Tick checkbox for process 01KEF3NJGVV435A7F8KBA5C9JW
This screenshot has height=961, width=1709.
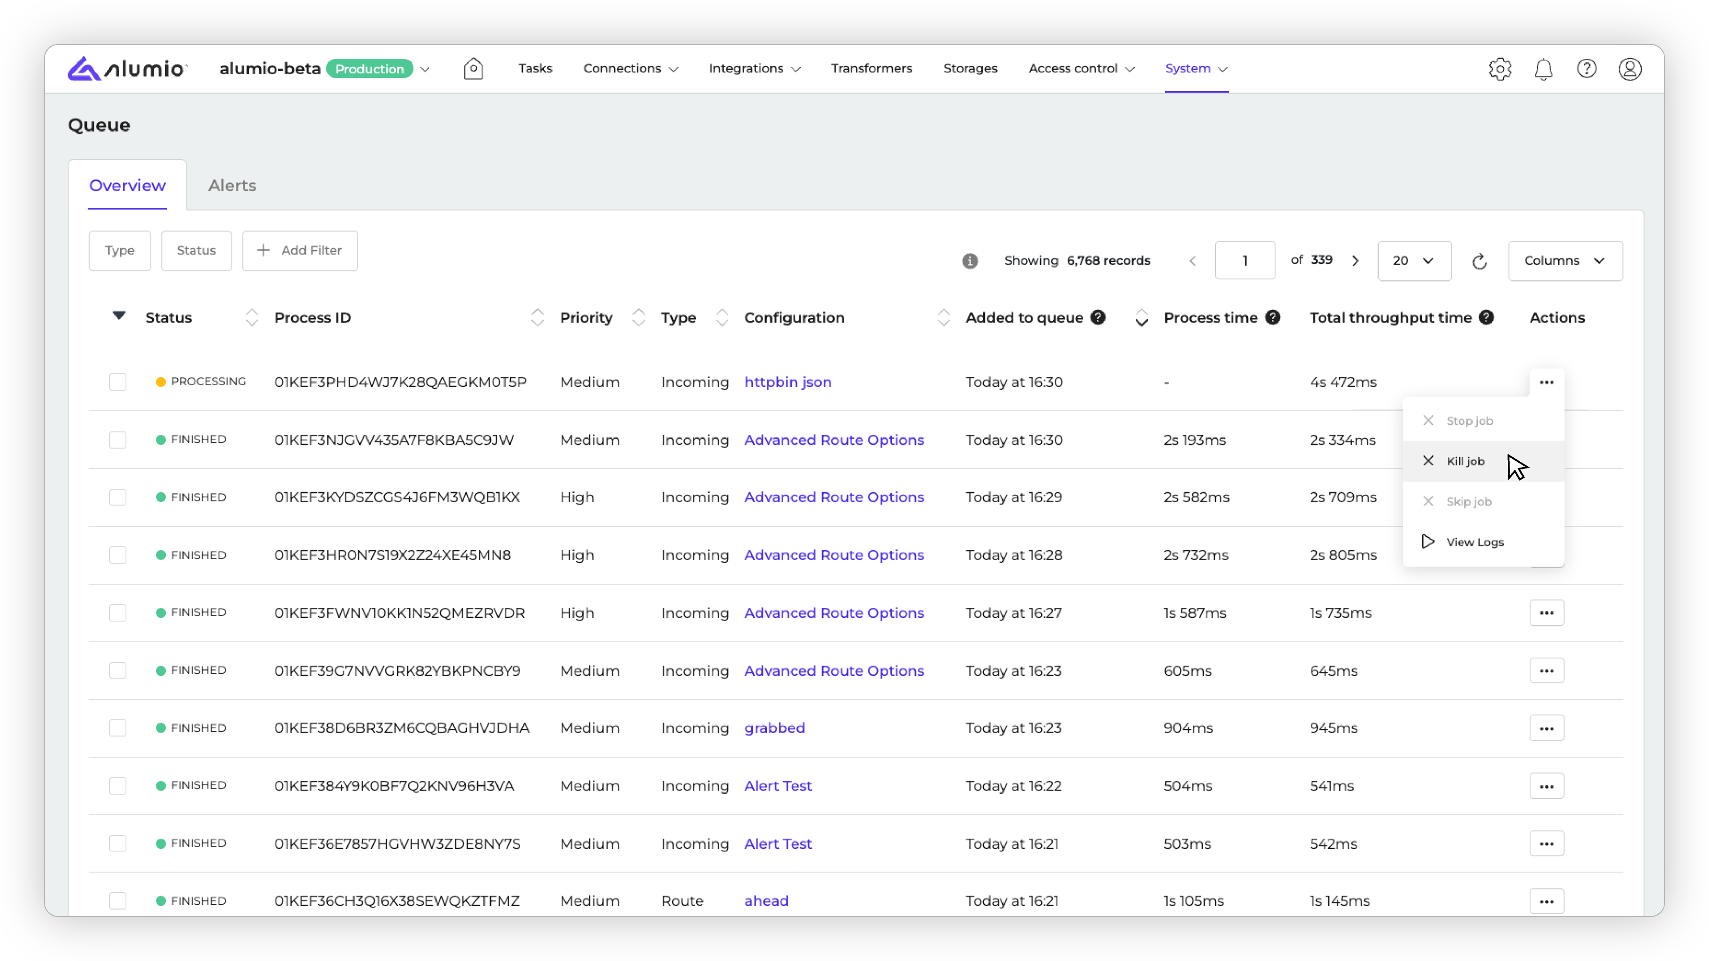(117, 440)
